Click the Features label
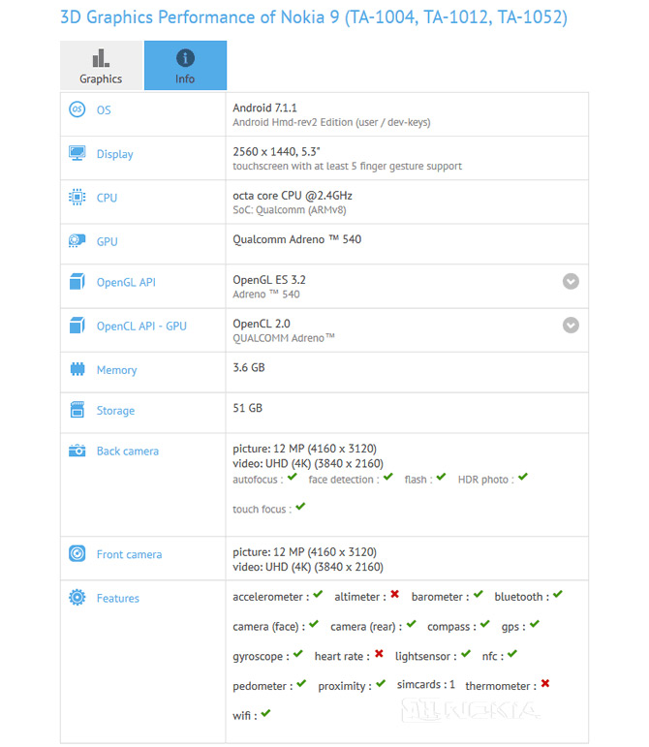 tap(118, 598)
